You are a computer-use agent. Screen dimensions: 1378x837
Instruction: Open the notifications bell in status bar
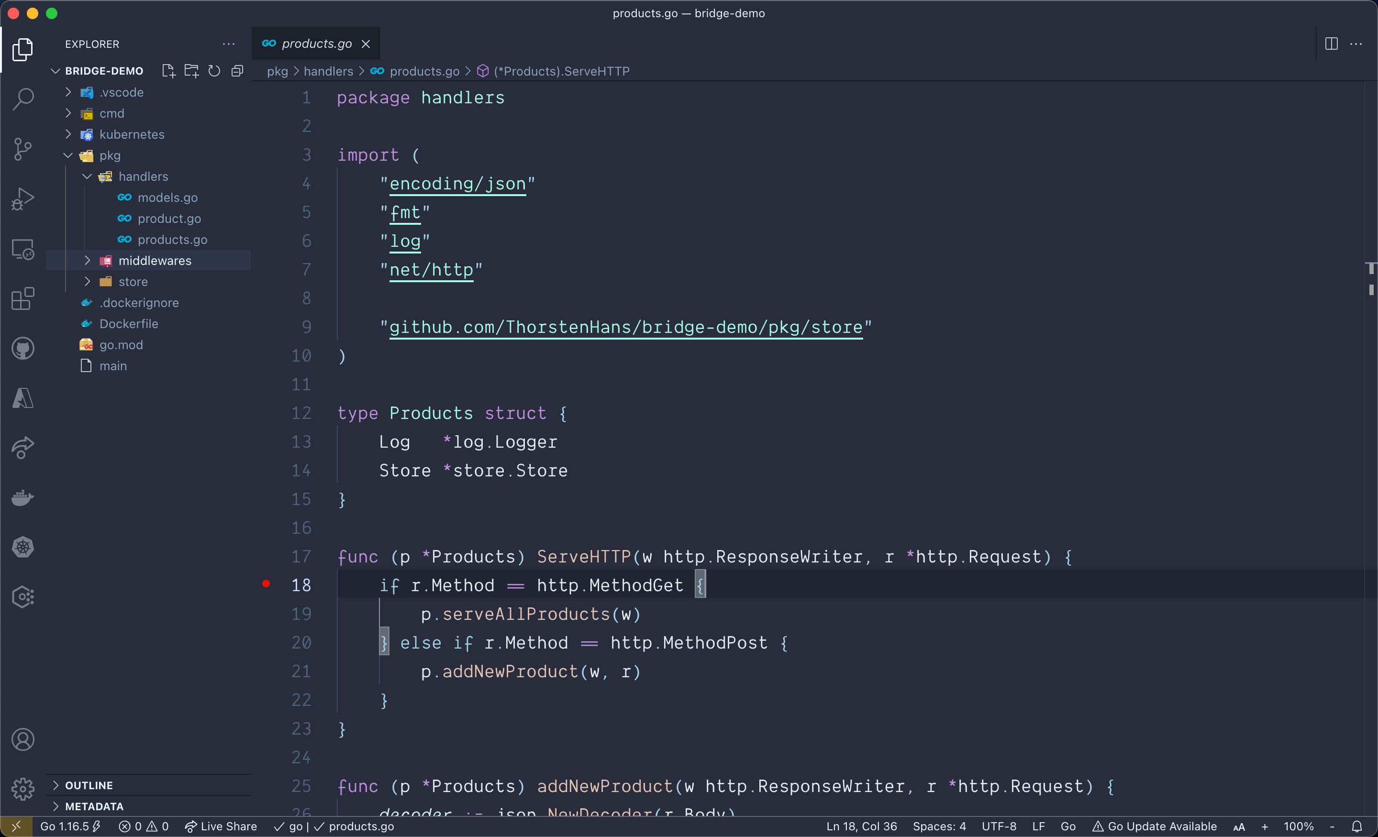1357,826
